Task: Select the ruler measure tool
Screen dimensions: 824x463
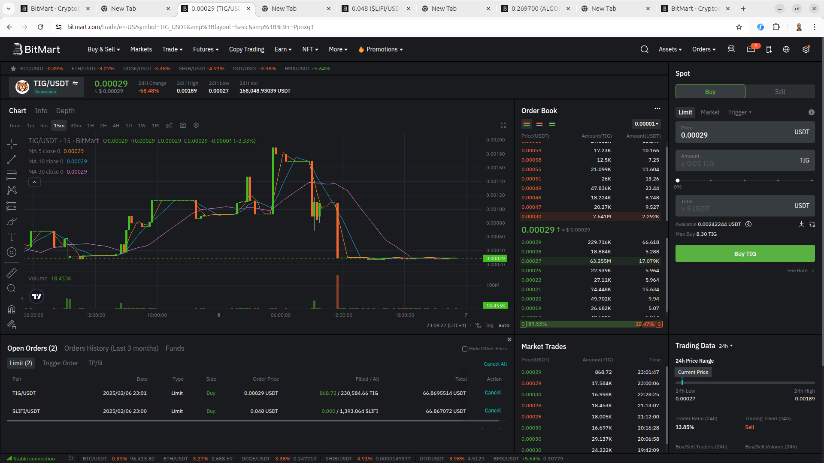Action: 12,273
